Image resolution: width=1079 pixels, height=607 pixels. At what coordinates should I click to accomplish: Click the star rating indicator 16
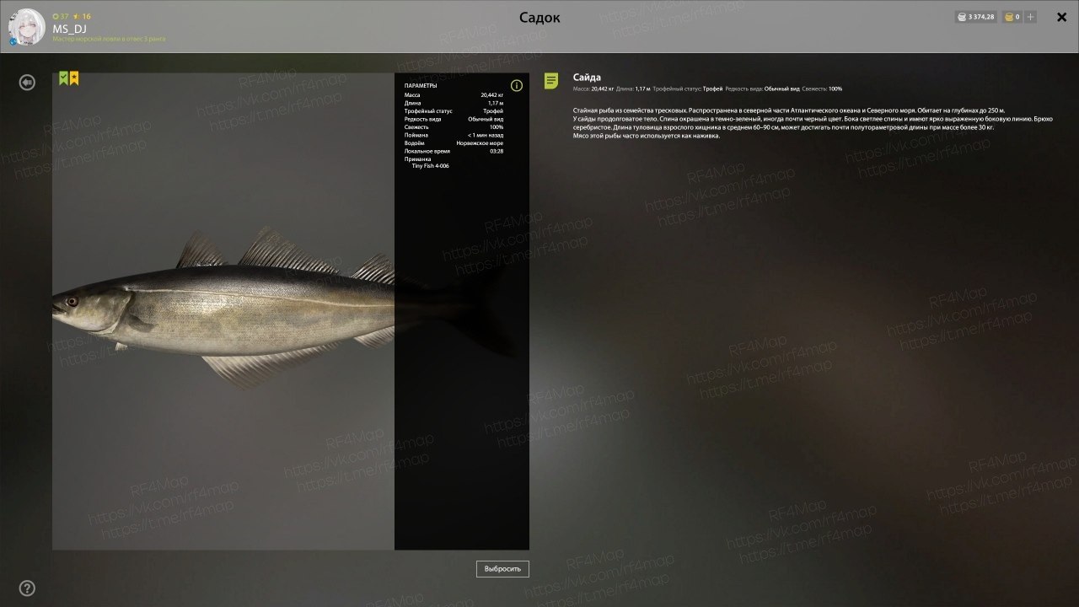click(x=82, y=16)
